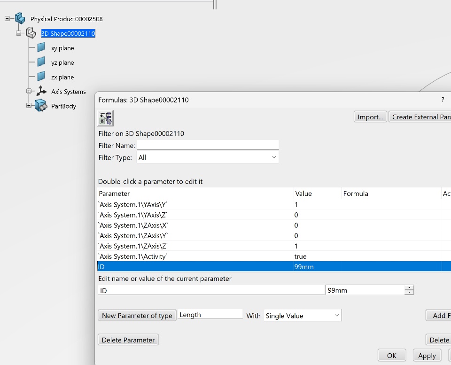Click the PartBody gear icon
This screenshot has width=451, height=365.
coord(41,106)
